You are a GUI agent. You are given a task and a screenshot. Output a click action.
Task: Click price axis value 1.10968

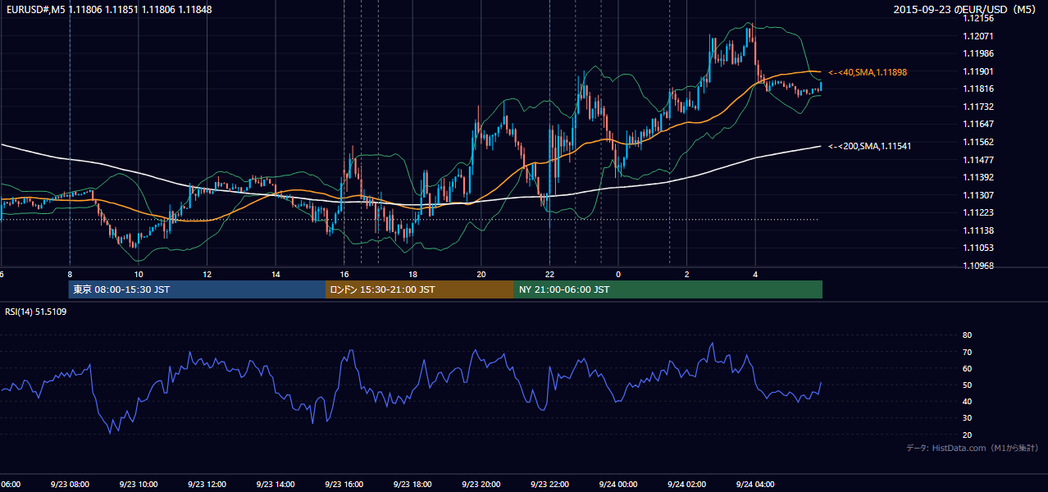(x=979, y=266)
